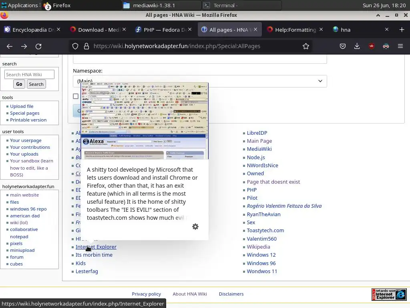Open the Rogério Valentim Feitoza da Silva page
Screen dimensions: 410x308
pyautogui.click(x=284, y=206)
